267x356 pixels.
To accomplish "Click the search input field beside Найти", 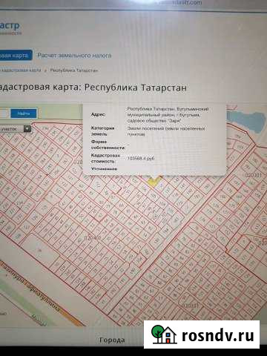I will click(4, 113).
